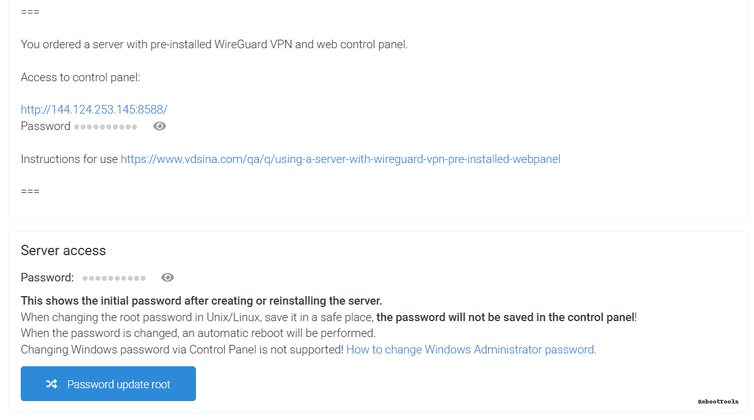This screenshot has height=420, width=754.
Task: Toggle visibility of the Server access password
Action: tap(167, 277)
